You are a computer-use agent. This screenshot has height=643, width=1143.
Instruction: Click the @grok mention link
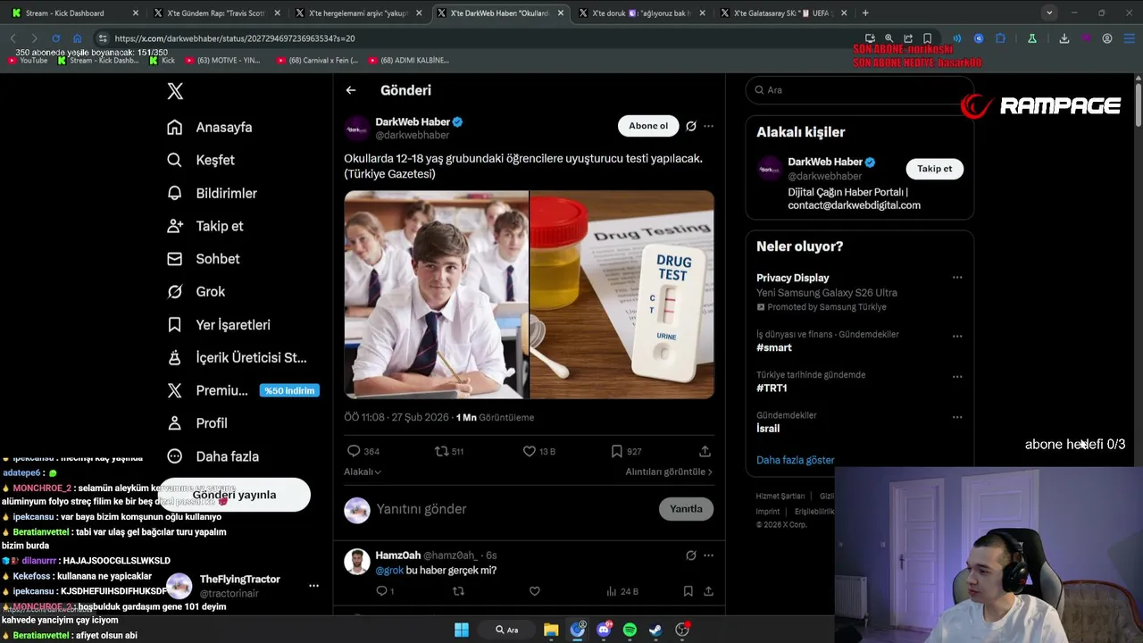tap(389, 571)
